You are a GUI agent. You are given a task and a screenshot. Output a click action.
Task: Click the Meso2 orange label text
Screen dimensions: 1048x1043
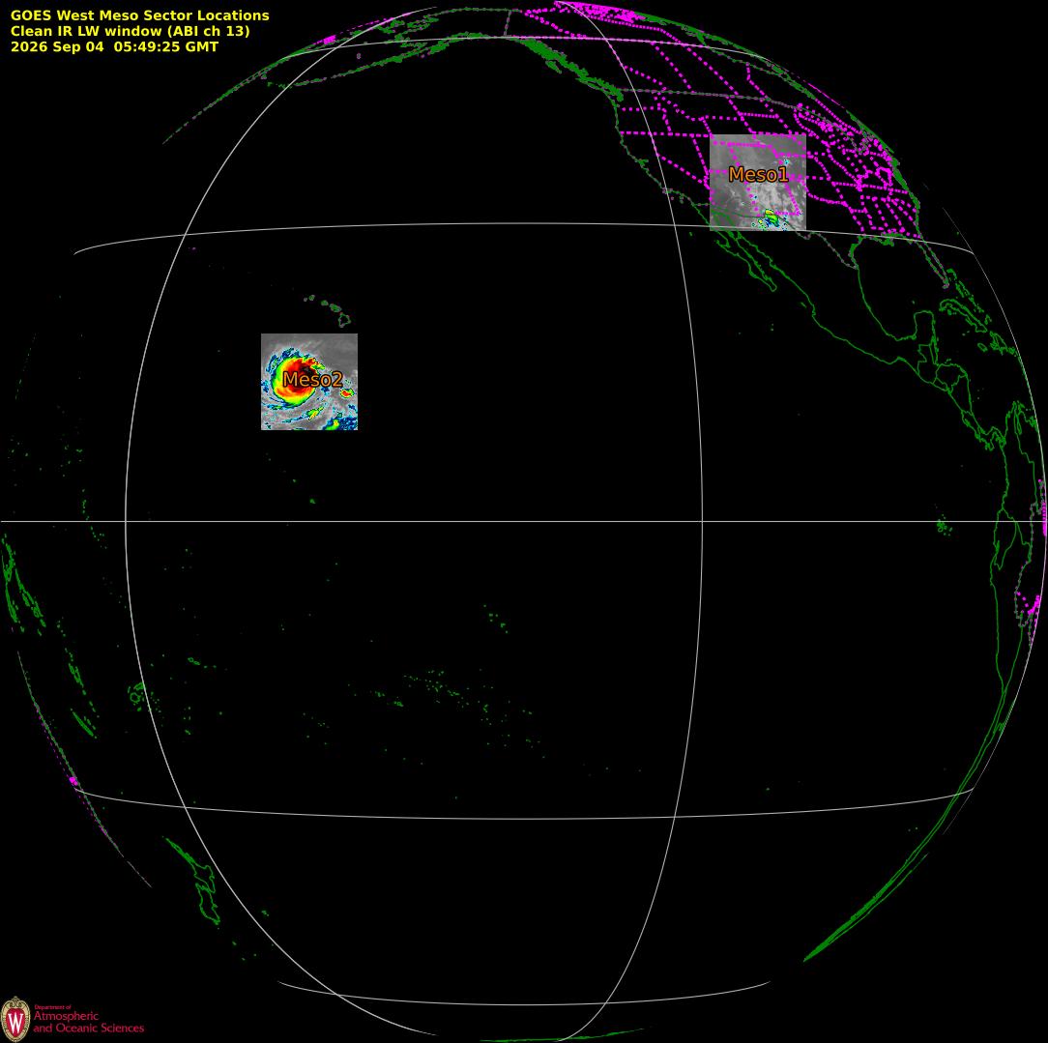coord(312,380)
